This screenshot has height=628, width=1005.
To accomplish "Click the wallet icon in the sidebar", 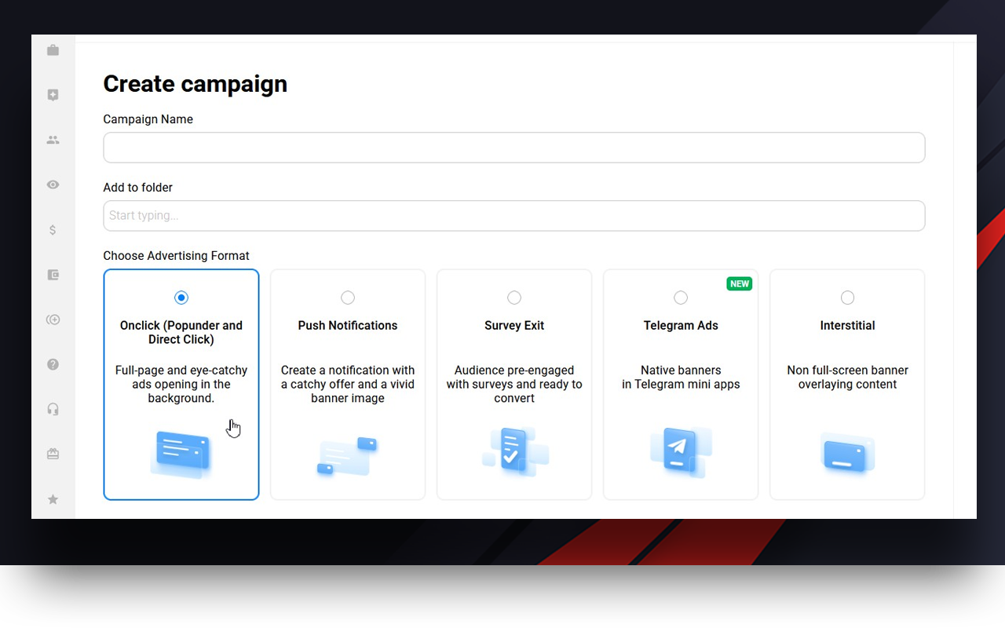I will point(53,275).
